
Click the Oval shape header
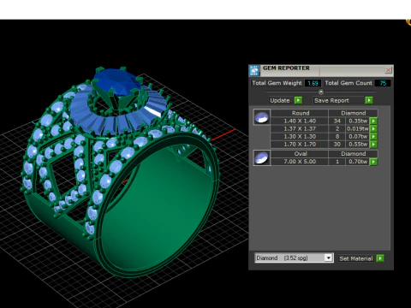(301, 154)
